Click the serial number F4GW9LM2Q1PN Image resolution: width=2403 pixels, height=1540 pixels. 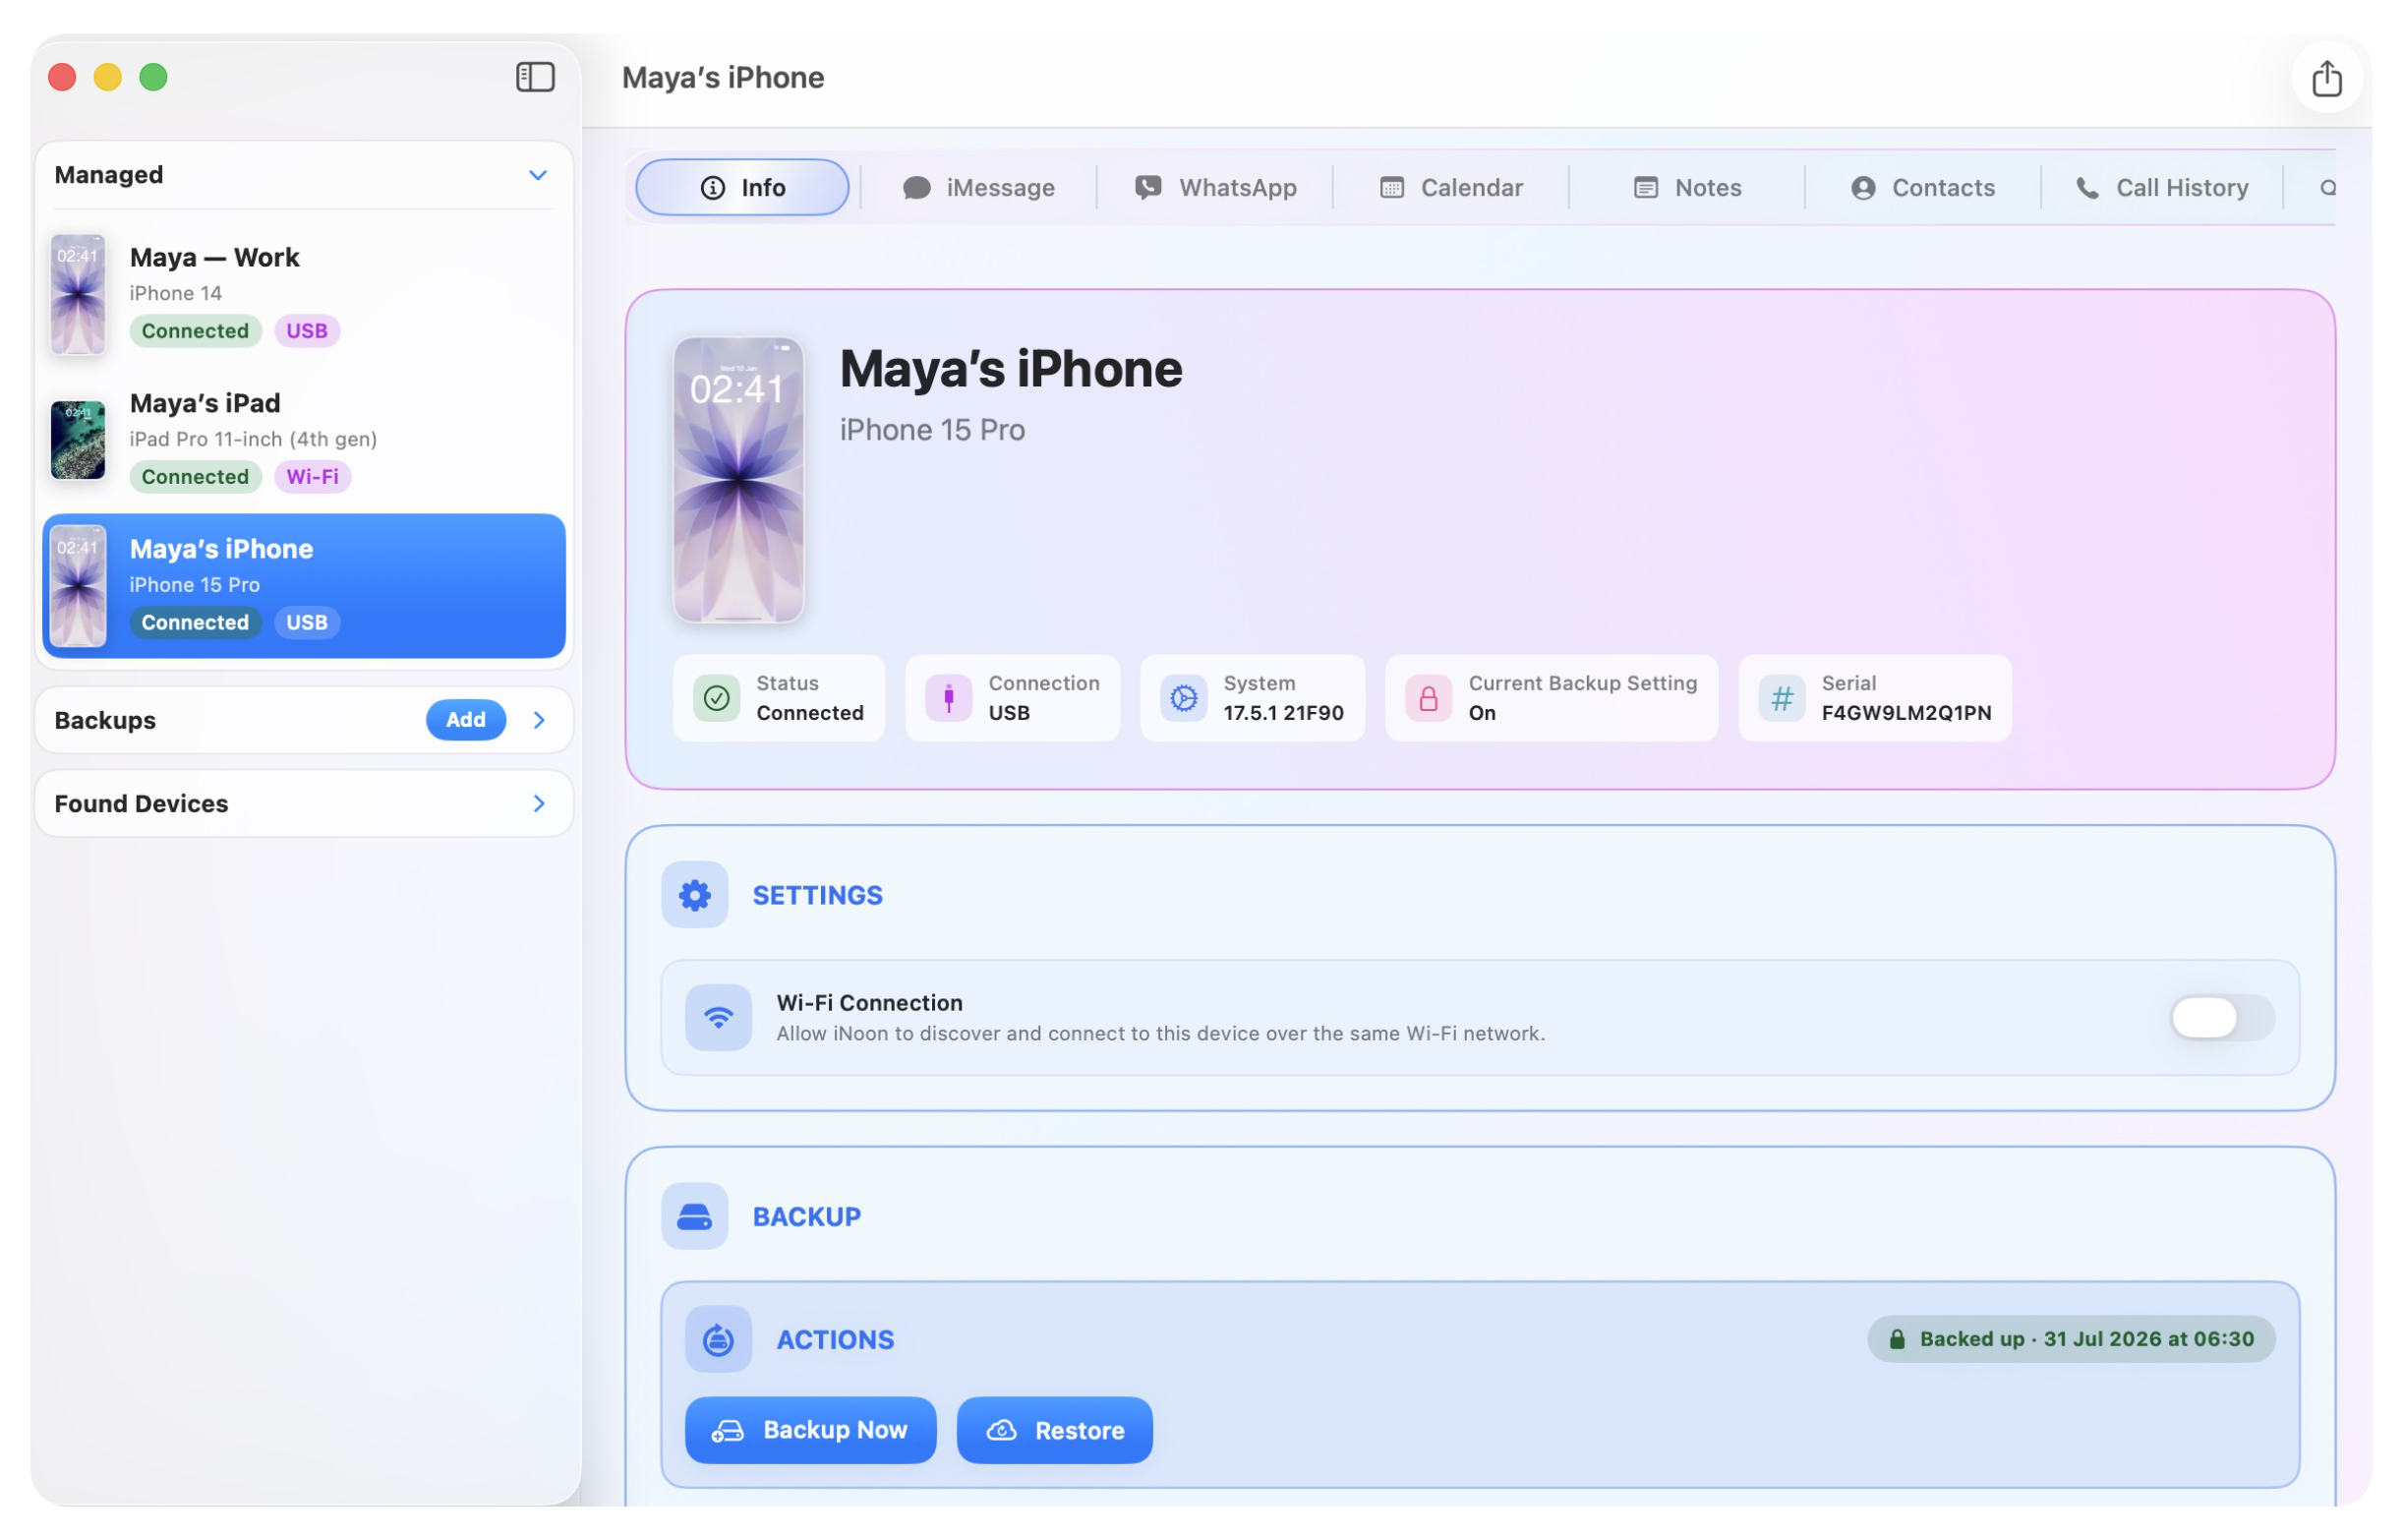(1905, 713)
